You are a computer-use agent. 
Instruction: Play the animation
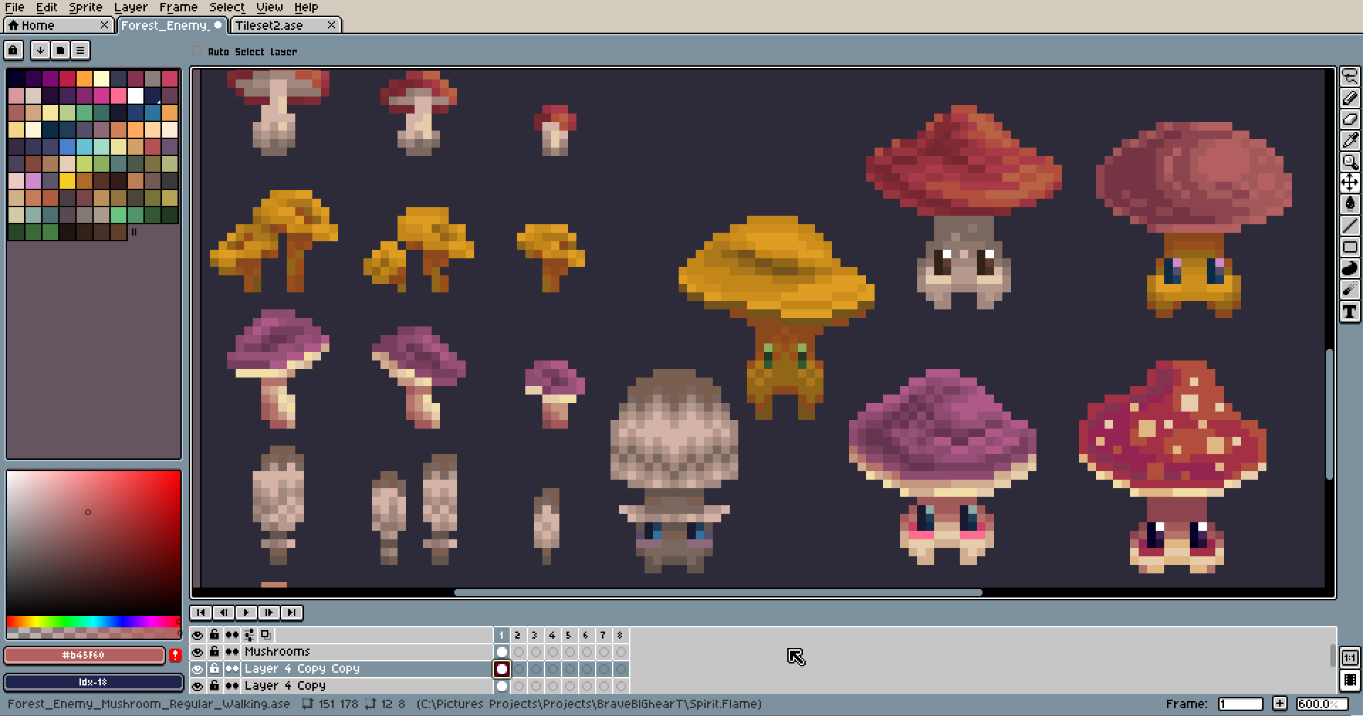(x=246, y=612)
